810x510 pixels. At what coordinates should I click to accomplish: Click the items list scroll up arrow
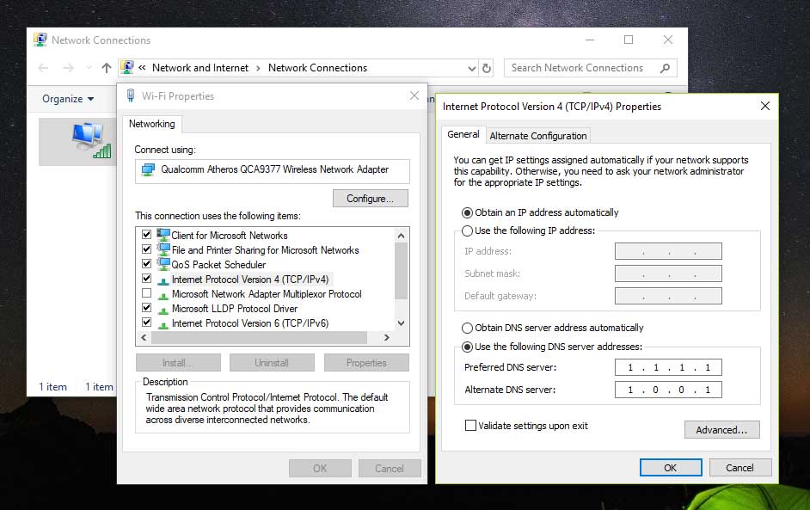[402, 235]
